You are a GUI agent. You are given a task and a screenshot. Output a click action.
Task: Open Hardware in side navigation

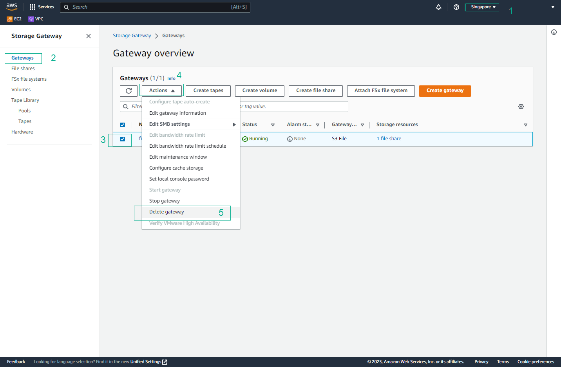click(x=22, y=132)
